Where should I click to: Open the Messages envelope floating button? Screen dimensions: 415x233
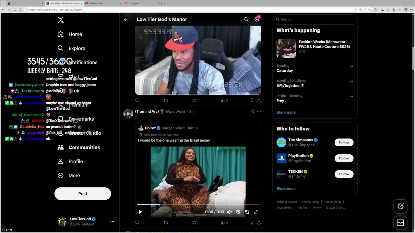tap(400, 223)
